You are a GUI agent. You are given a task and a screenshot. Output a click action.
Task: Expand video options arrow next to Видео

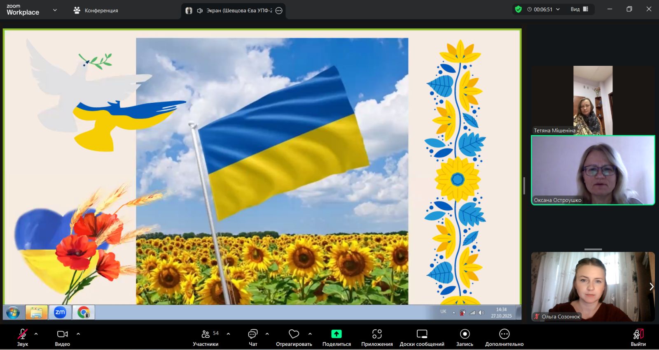pos(78,334)
